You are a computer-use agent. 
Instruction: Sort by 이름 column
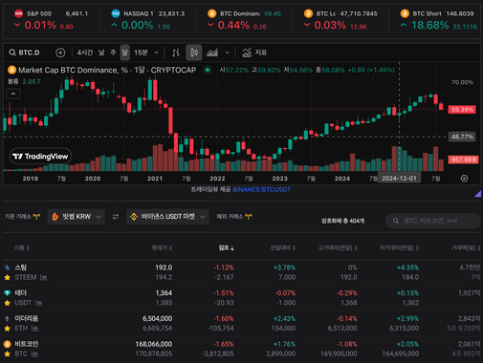(x=22, y=247)
